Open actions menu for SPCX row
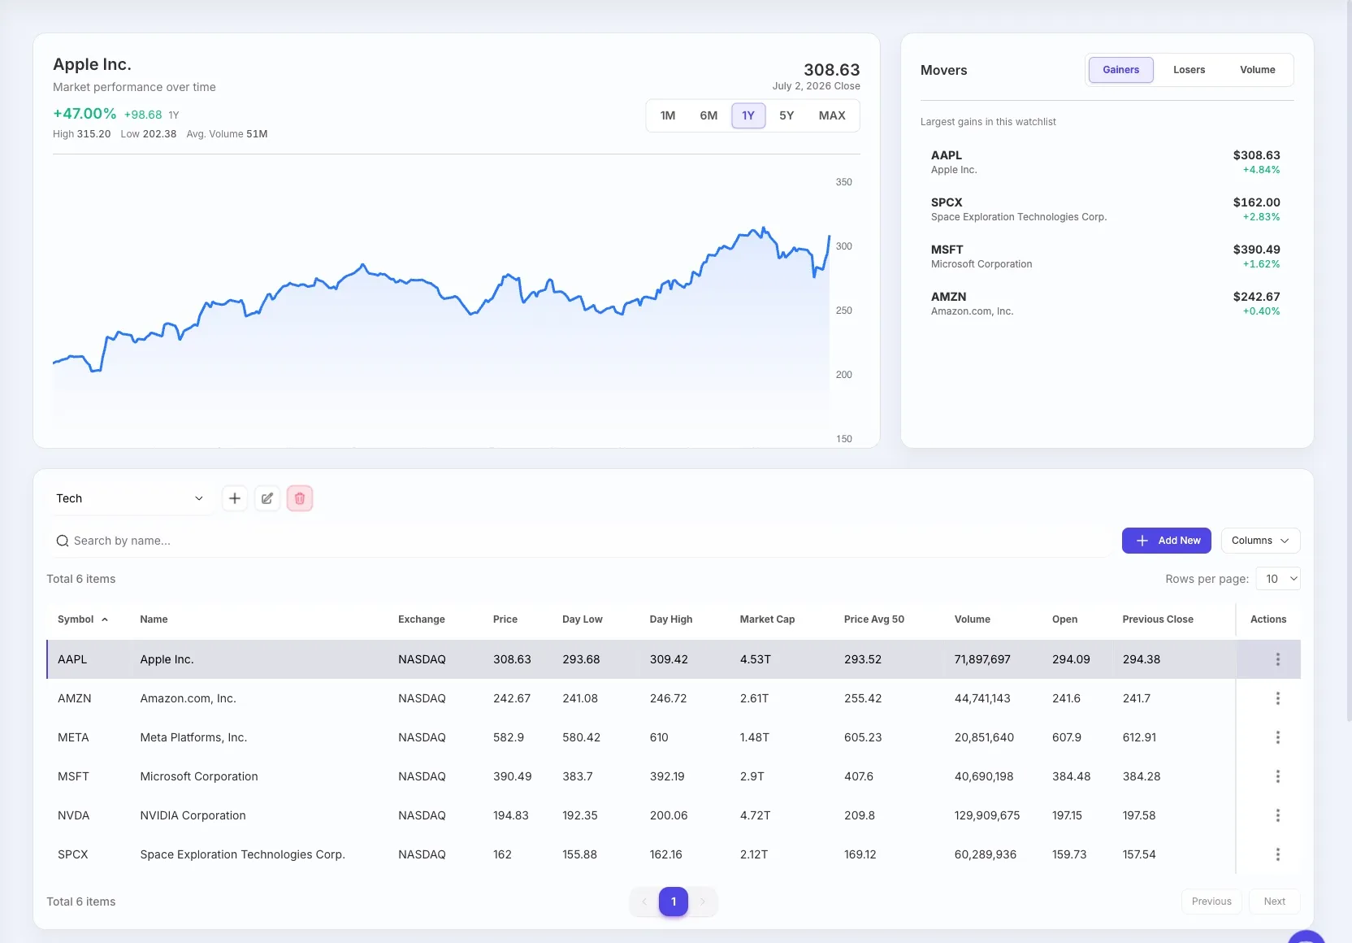This screenshot has height=943, width=1352. coord(1277,854)
